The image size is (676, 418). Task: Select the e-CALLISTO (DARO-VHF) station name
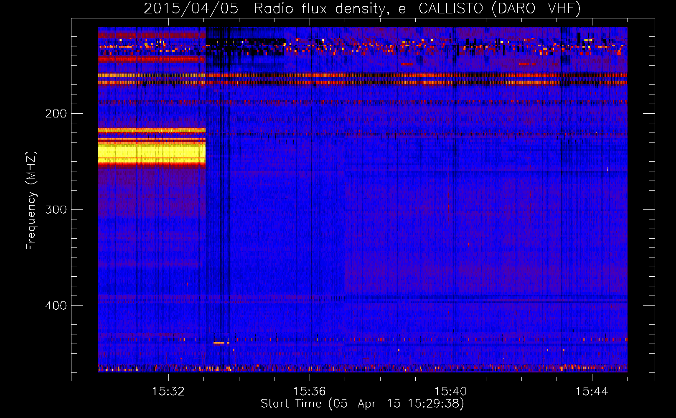pos(489,9)
